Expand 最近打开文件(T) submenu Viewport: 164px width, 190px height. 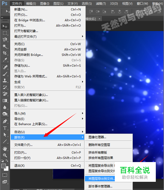point(48,36)
